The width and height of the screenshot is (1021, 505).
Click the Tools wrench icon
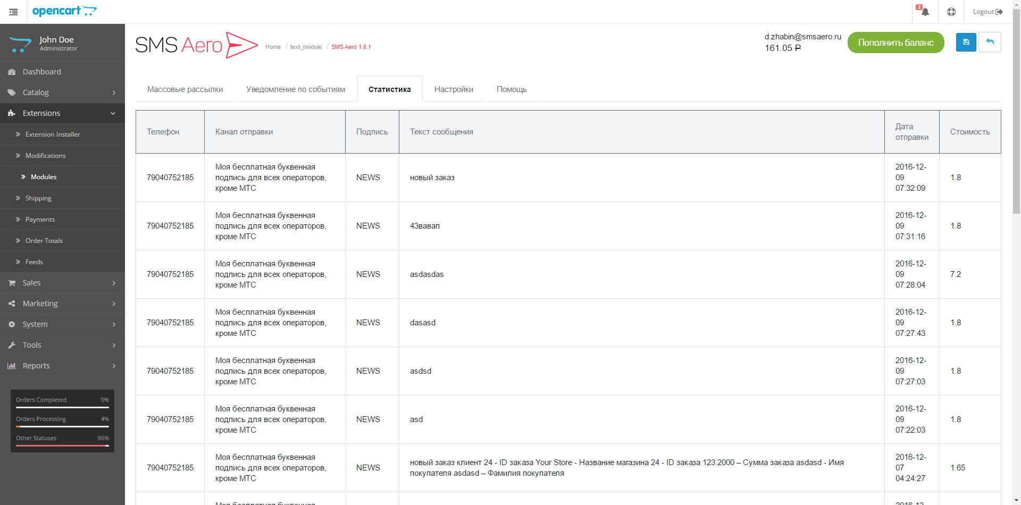tap(12, 345)
